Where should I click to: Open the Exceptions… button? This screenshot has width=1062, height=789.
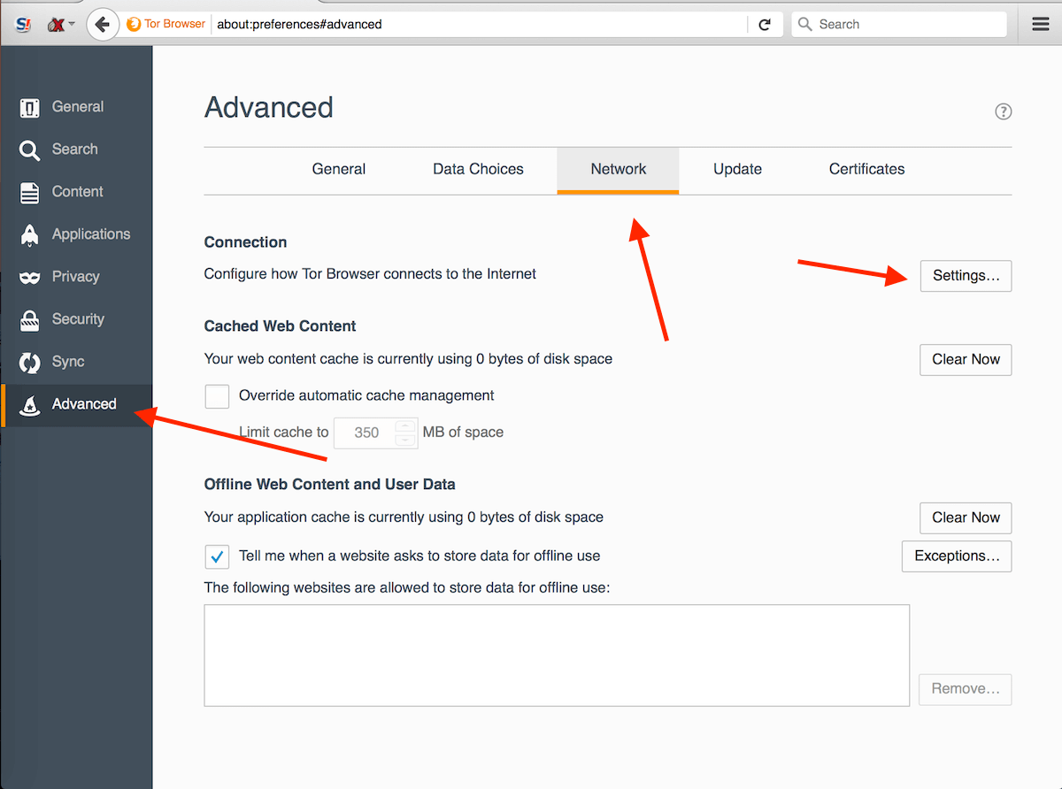957,556
